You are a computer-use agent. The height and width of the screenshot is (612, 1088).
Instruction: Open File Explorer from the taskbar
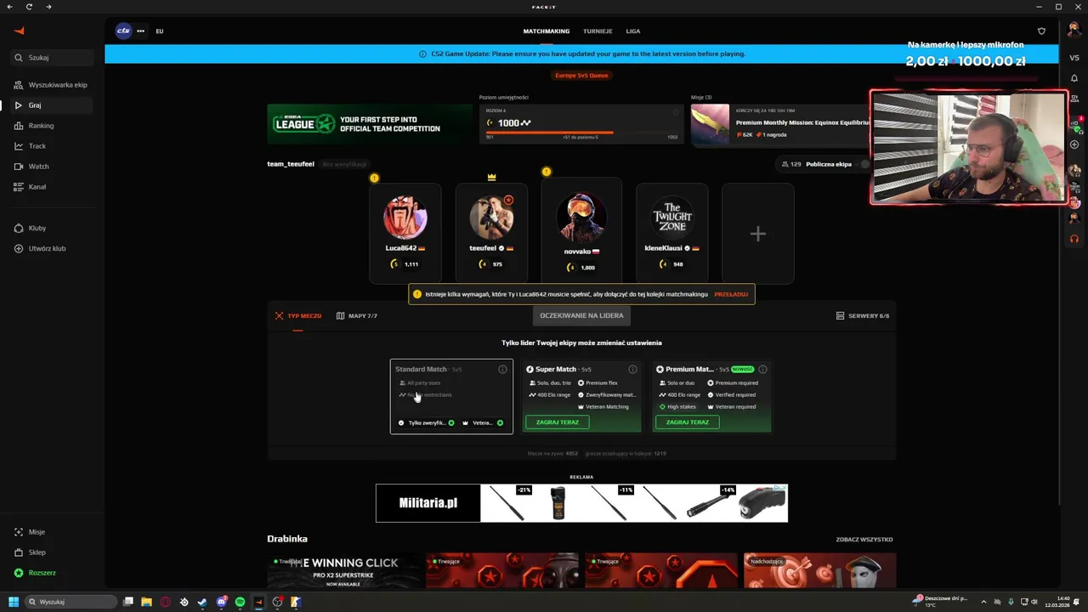146,602
